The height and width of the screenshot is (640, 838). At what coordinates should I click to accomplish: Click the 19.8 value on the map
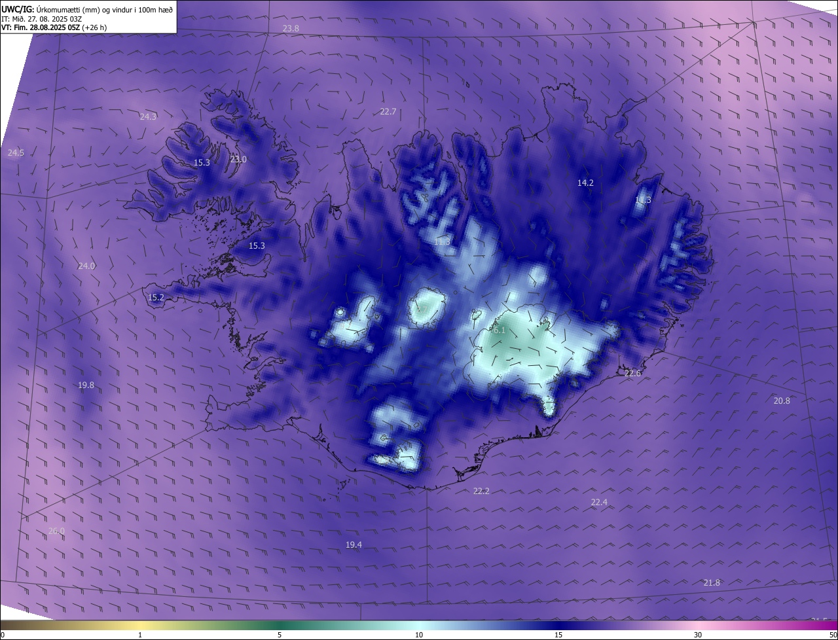click(86, 385)
